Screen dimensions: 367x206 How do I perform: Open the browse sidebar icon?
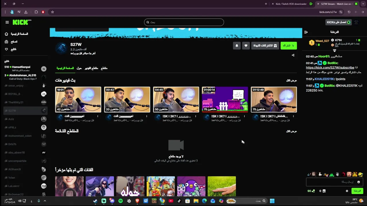tap(6, 41)
